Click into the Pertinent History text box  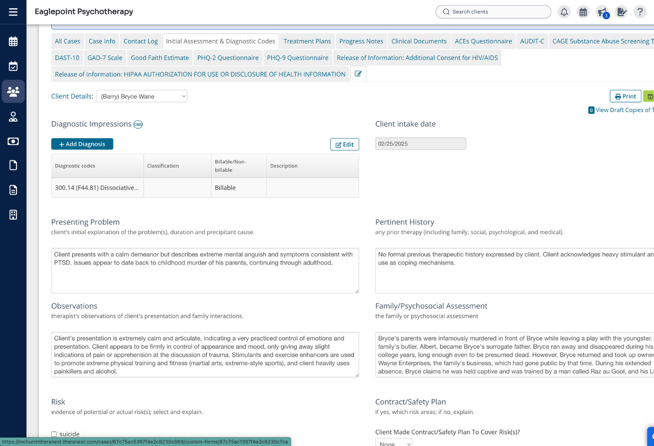click(514, 271)
